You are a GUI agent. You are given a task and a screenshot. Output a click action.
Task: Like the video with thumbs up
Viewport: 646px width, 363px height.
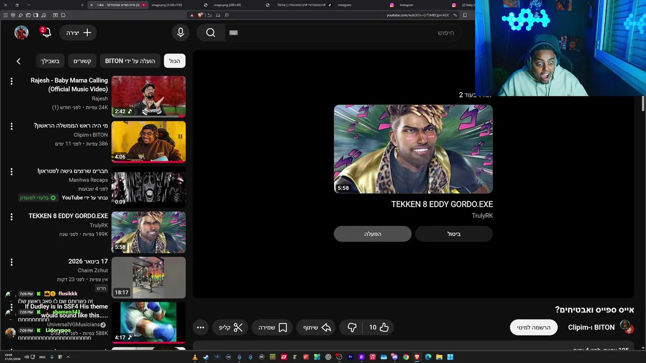coord(379,327)
